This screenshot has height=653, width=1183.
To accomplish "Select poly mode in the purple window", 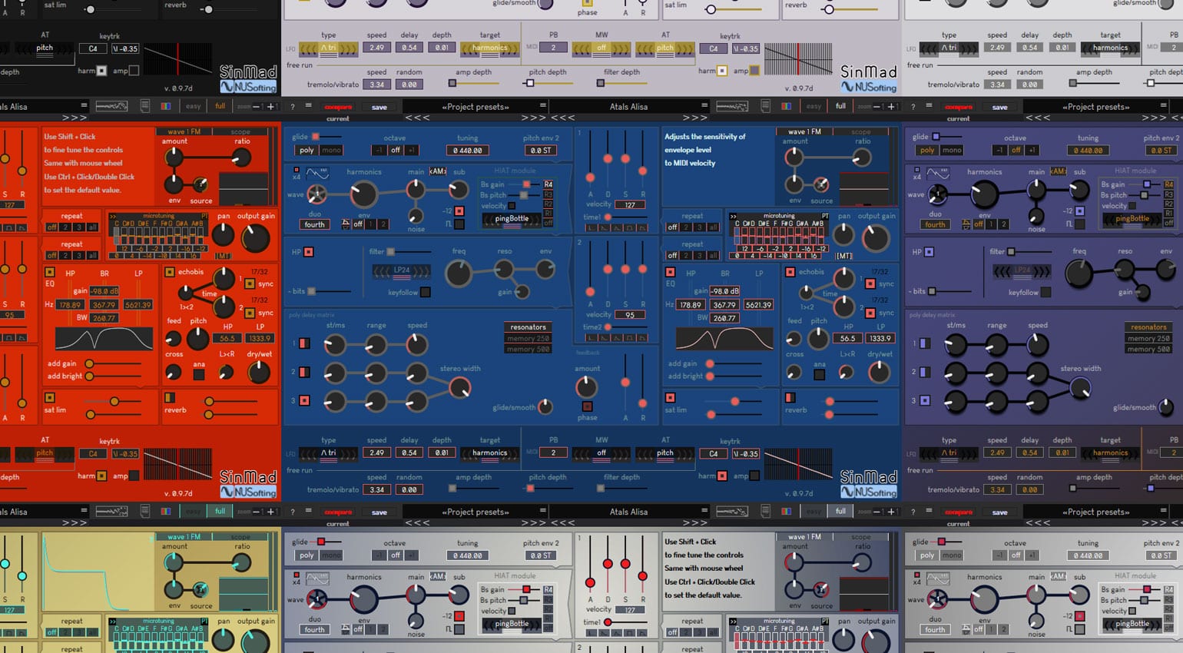I will pos(927,151).
